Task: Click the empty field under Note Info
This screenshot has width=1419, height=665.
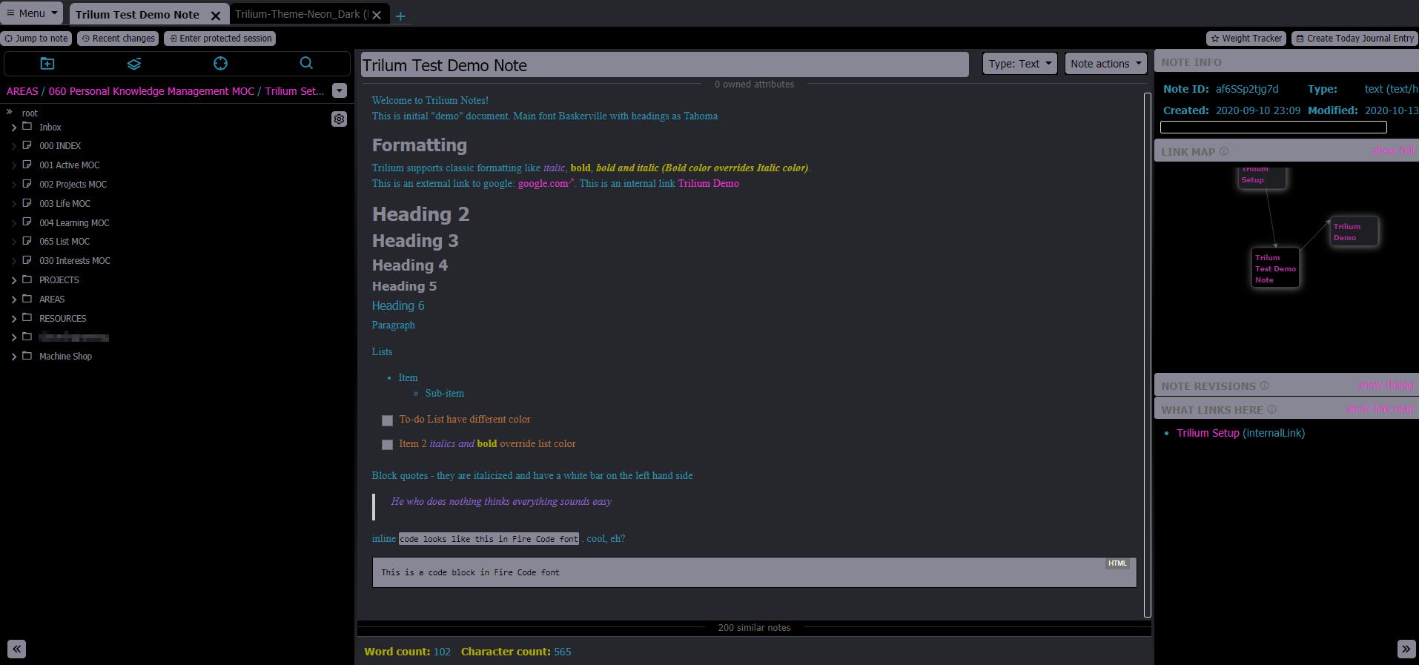Action: (x=1273, y=128)
